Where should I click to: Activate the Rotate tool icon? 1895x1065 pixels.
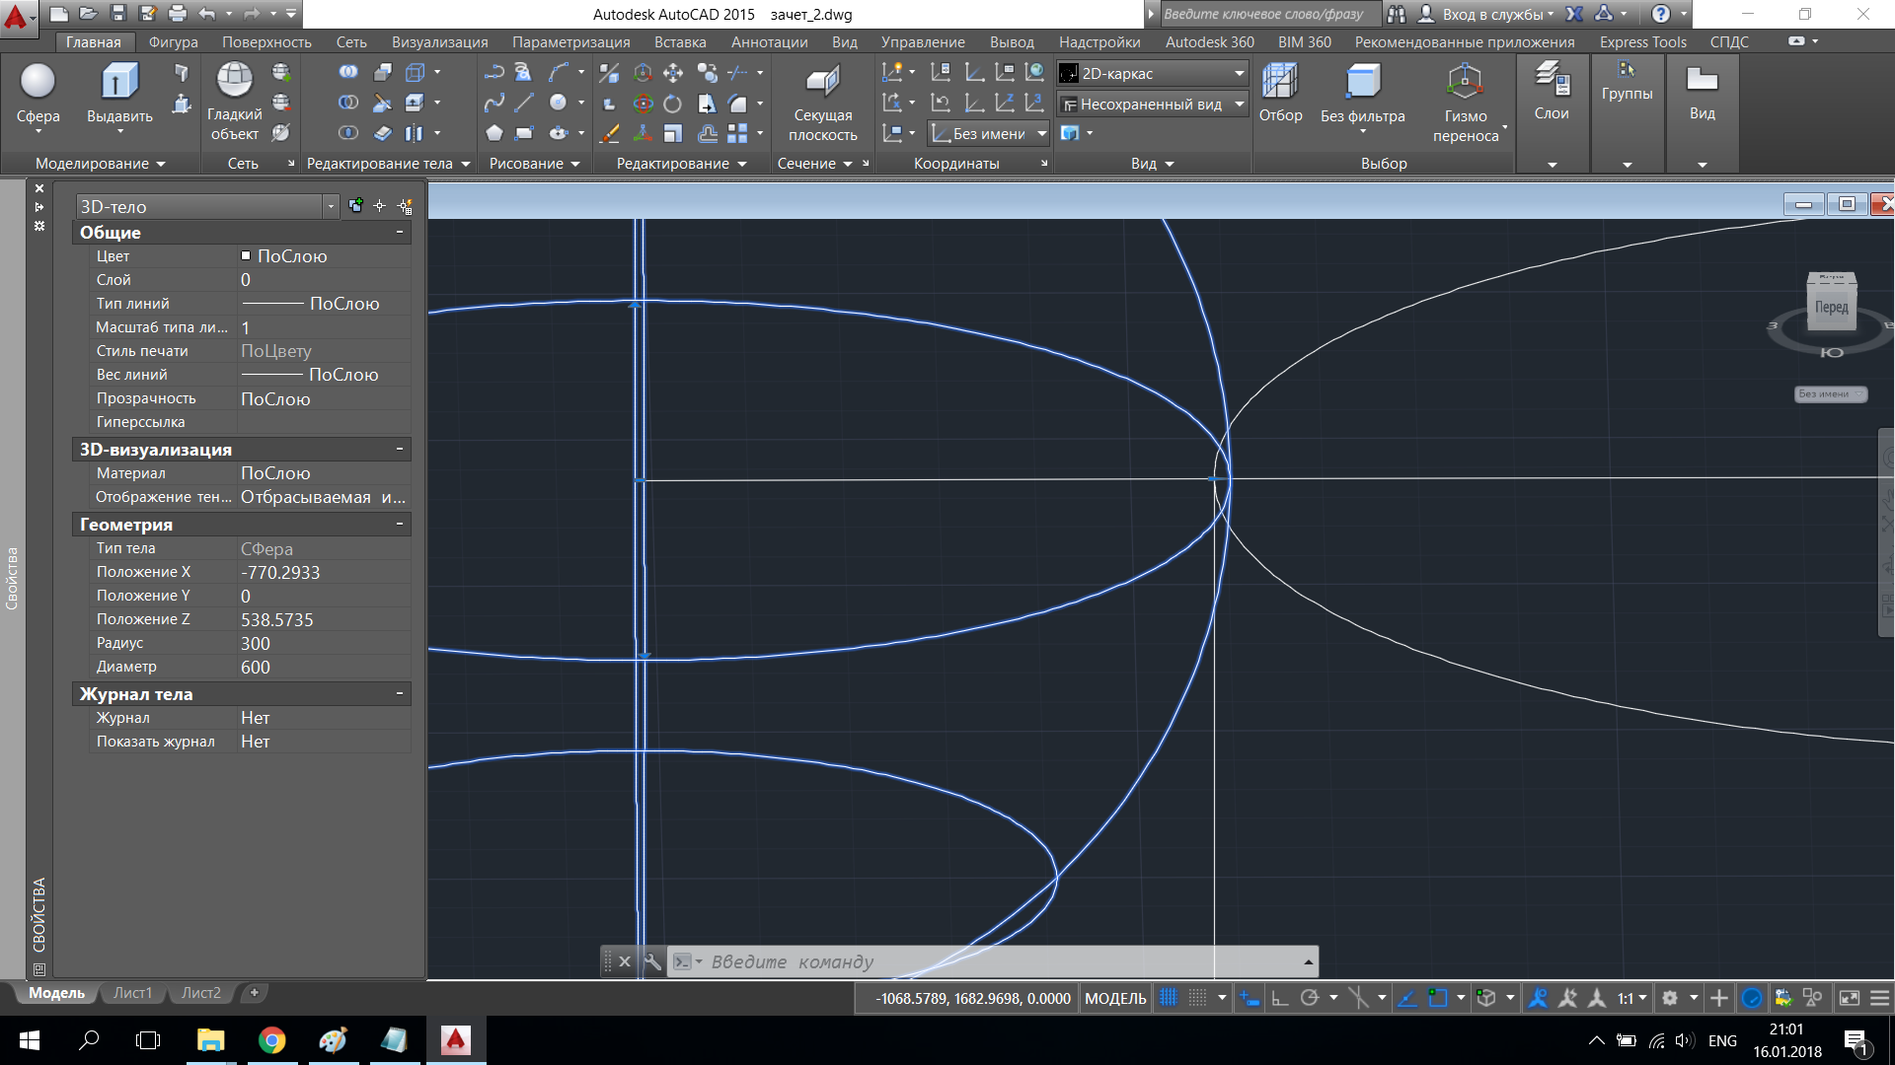point(673,103)
